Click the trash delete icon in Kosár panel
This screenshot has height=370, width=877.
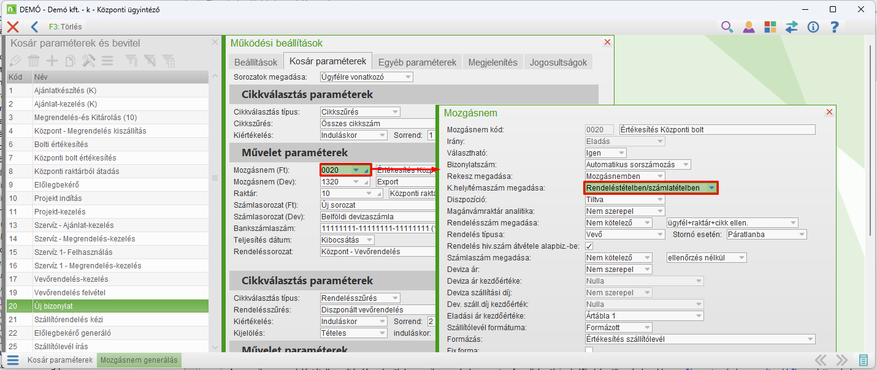(x=34, y=61)
